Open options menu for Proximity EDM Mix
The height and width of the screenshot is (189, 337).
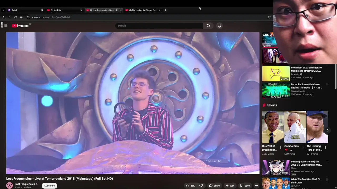tap(327, 68)
